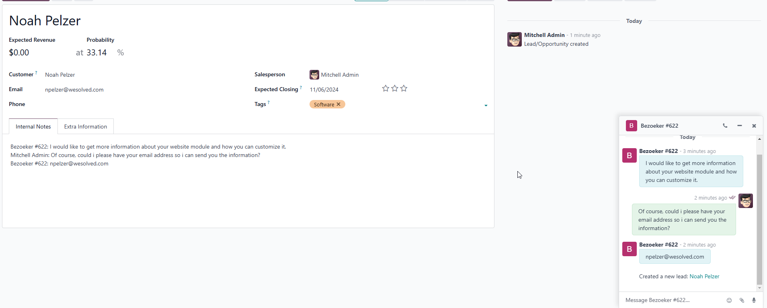The width and height of the screenshot is (767, 308).
Task: Minimize the Bezoeker #622 chat window
Action: [740, 126]
